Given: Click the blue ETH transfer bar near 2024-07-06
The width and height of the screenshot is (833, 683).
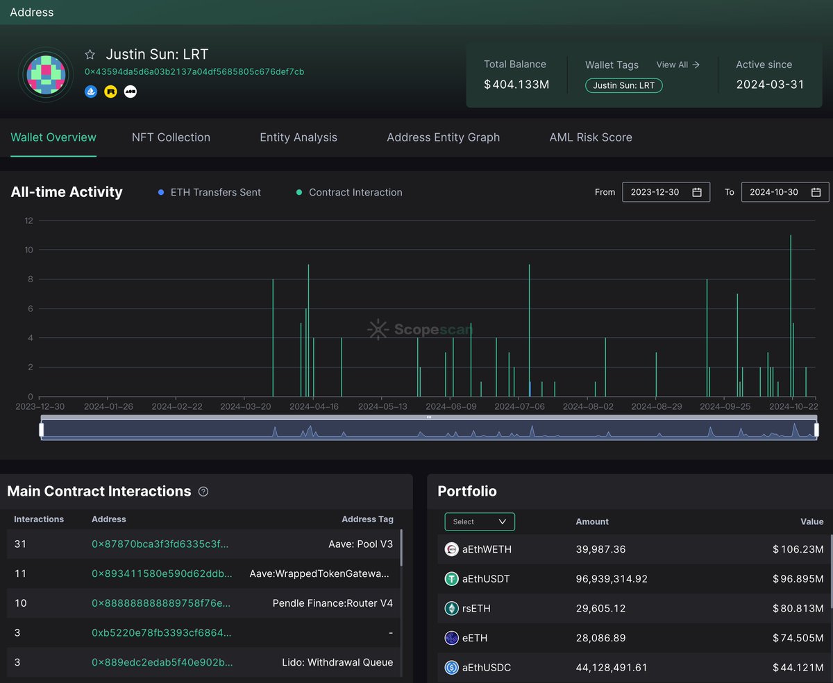Looking at the screenshot, I should pyautogui.click(x=530, y=389).
